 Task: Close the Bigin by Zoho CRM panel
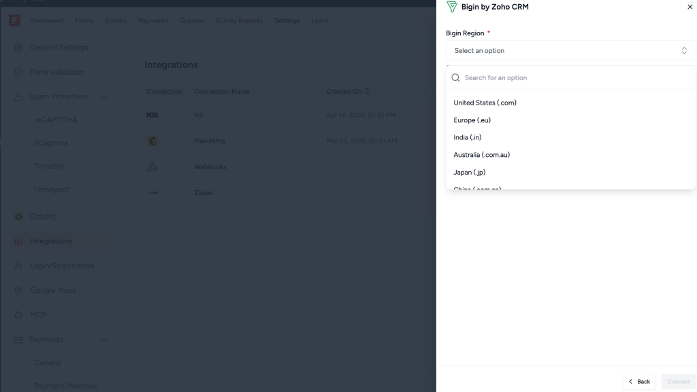[690, 7]
